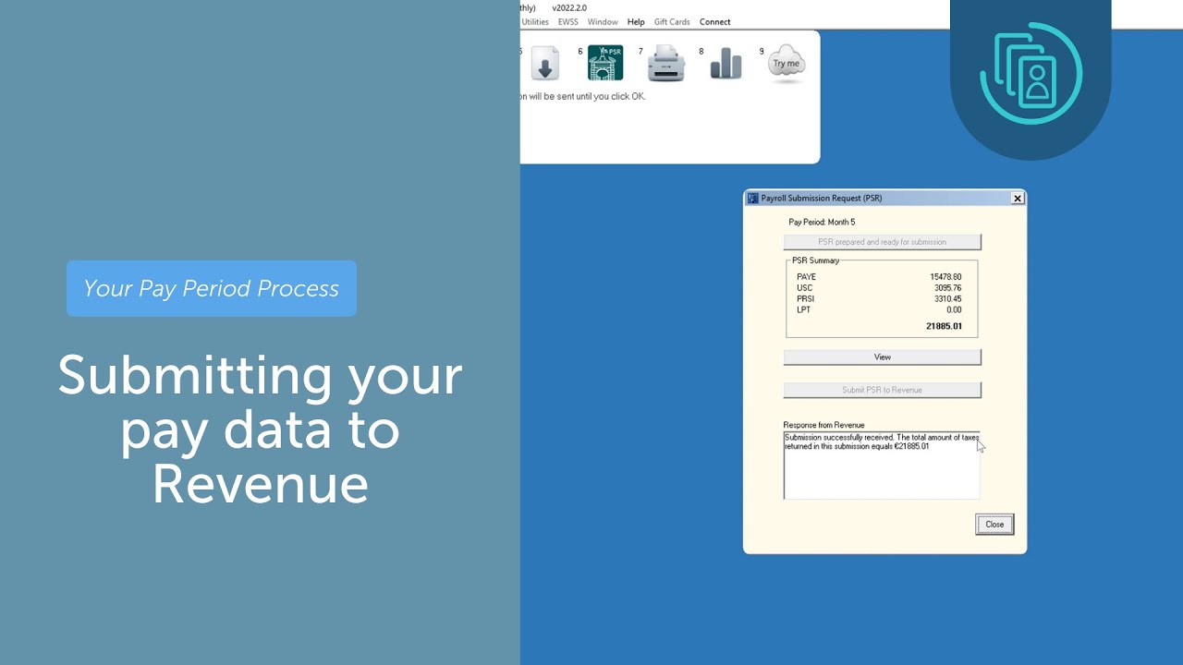Click the Your Pay Period Process banner
This screenshot has height=665, width=1183.
click(212, 288)
